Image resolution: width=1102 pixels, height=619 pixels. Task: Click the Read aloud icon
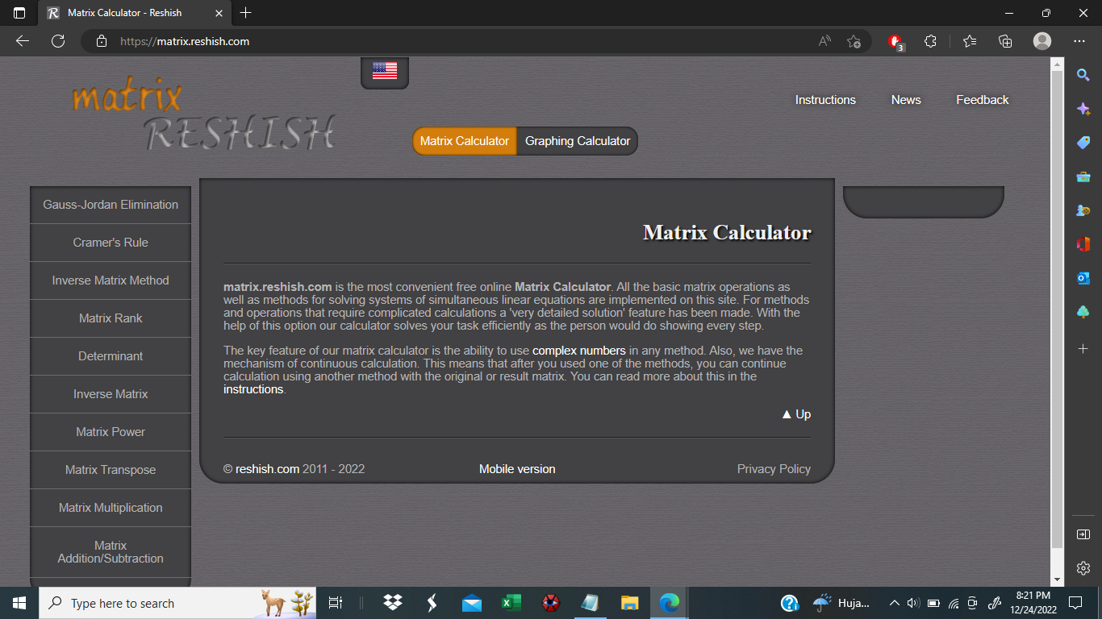(824, 41)
